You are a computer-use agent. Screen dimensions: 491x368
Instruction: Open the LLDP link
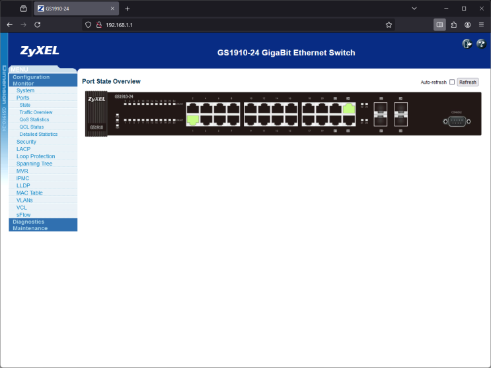click(23, 185)
